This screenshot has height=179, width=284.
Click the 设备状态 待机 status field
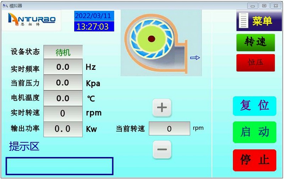pyautogui.click(x=63, y=52)
